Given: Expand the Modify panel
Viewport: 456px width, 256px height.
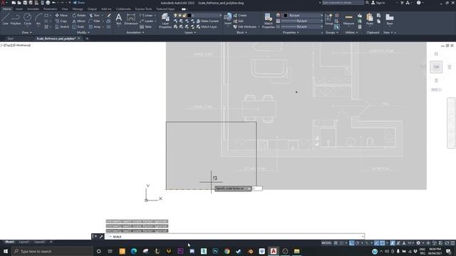Looking at the screenshot, I should (83, 33).
